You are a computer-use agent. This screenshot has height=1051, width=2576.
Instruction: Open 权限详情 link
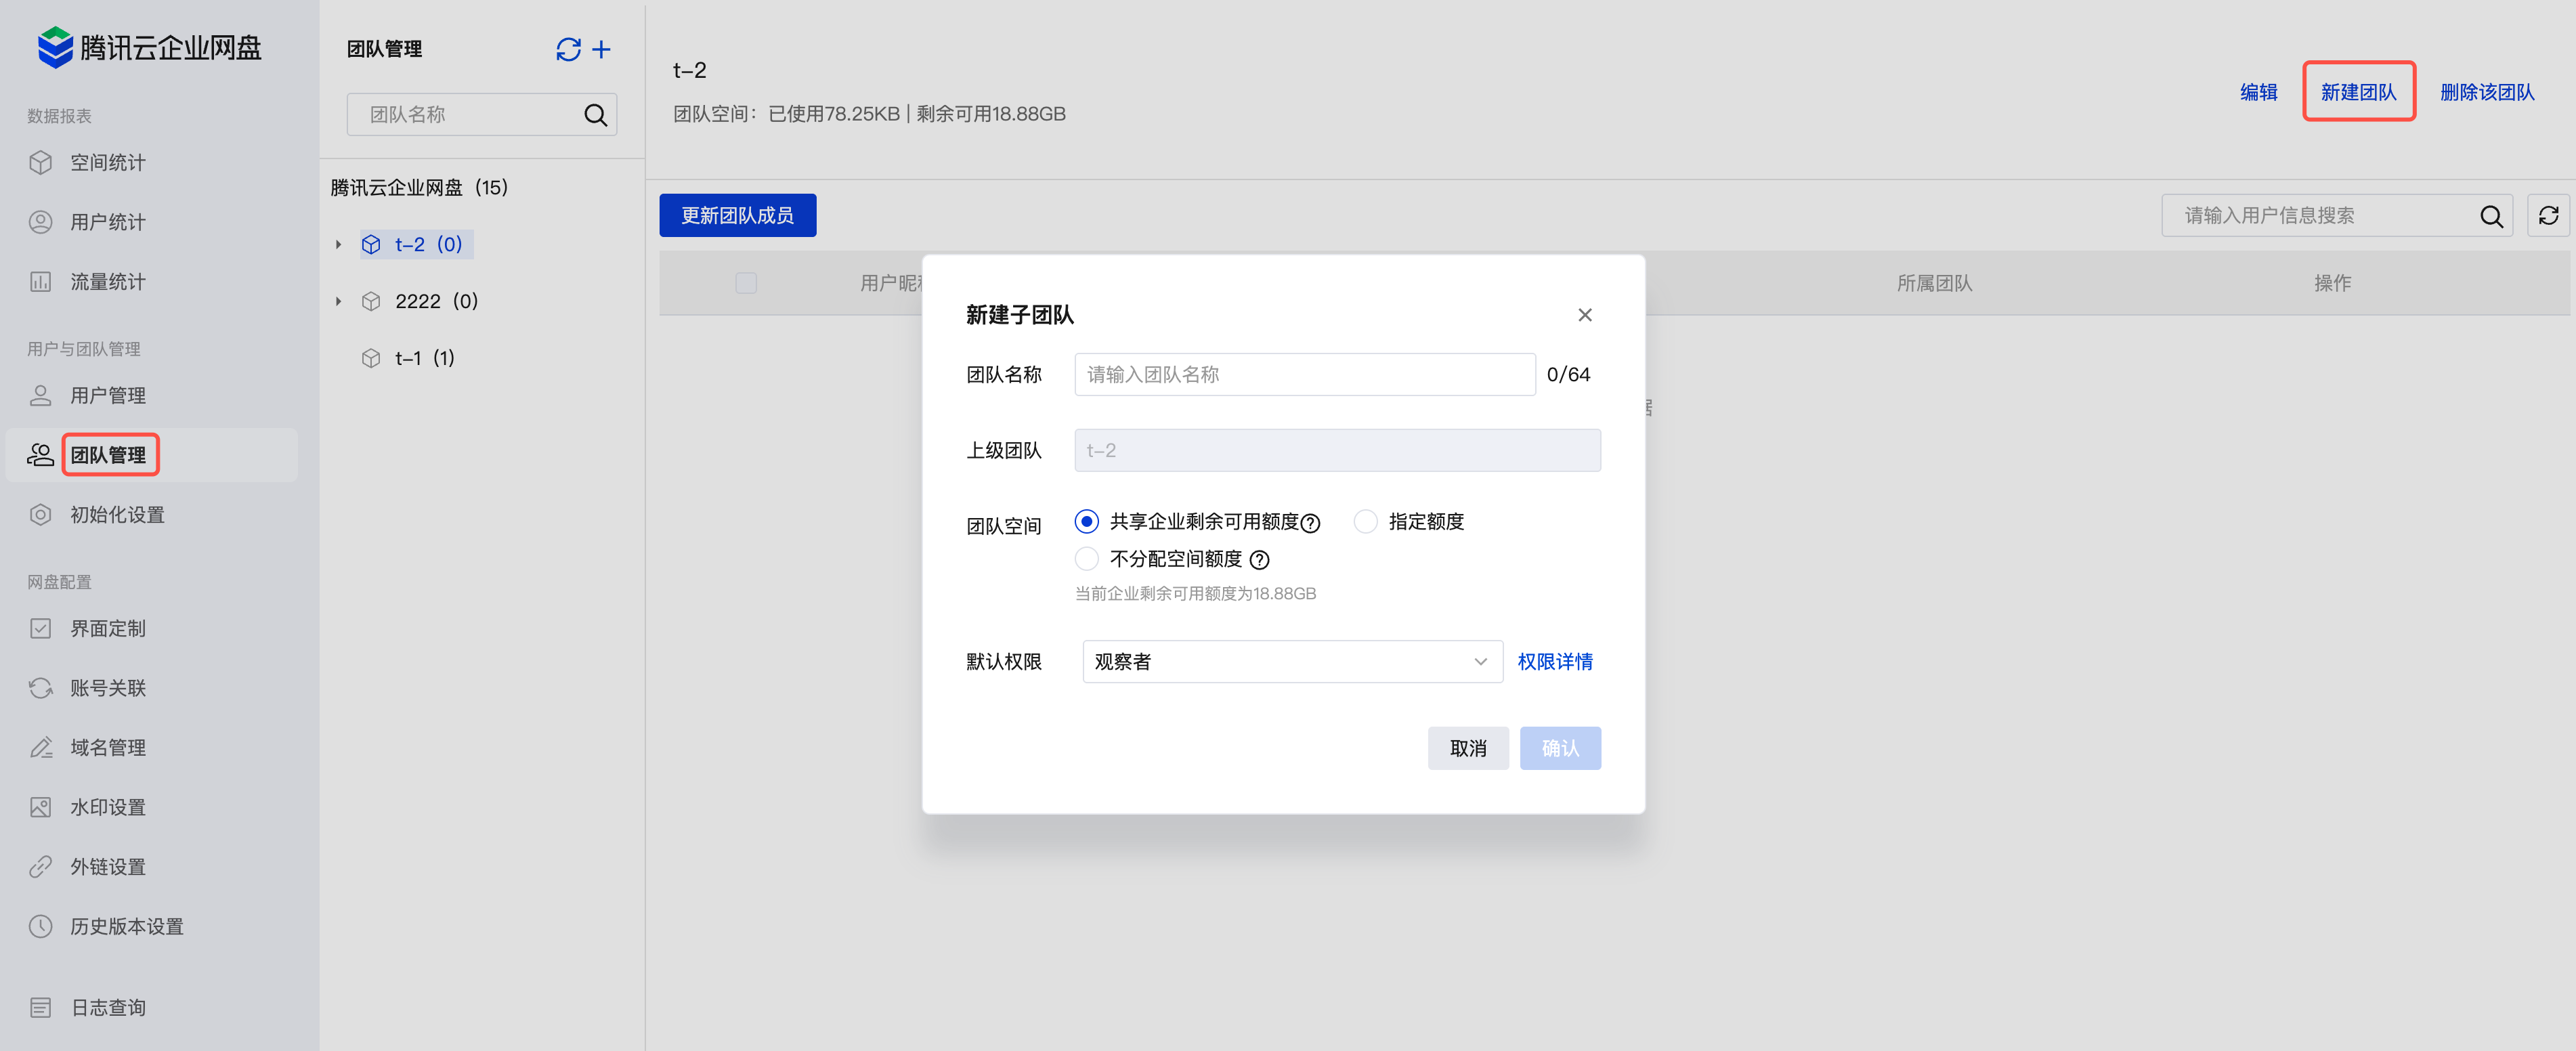point(1554,662)
